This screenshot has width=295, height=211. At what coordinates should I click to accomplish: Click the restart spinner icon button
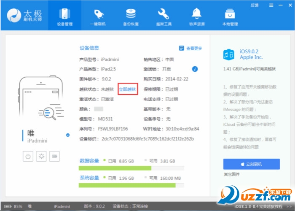click(x=41, y=157)
